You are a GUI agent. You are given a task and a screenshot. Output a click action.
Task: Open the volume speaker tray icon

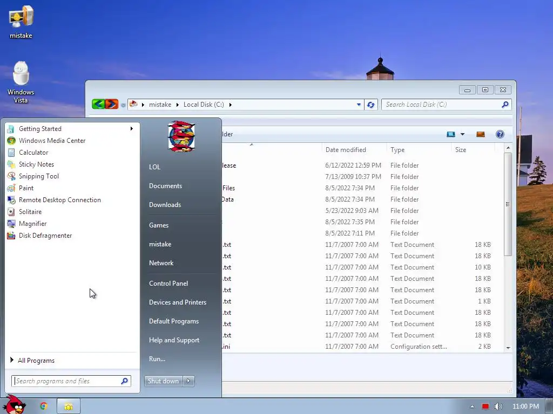point(498,406)
